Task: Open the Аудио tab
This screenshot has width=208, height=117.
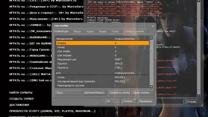Action: (x=92, y=32)
